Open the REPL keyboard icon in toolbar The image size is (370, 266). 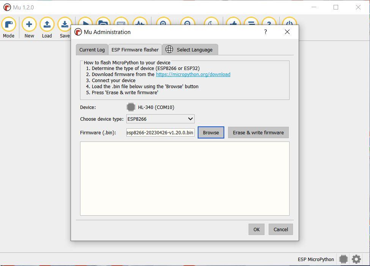point(121,21)
